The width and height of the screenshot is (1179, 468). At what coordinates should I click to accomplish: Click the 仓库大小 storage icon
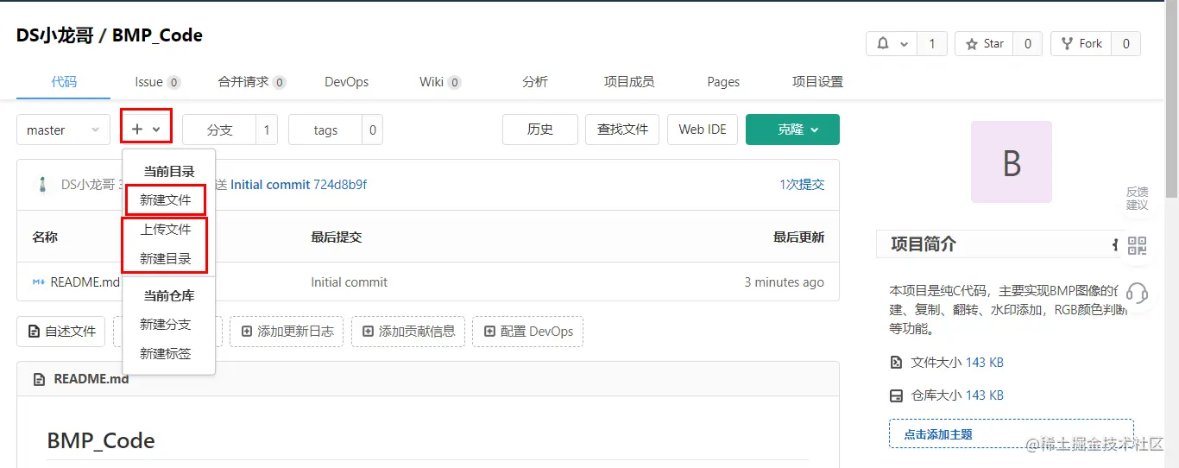pos(896,395)
